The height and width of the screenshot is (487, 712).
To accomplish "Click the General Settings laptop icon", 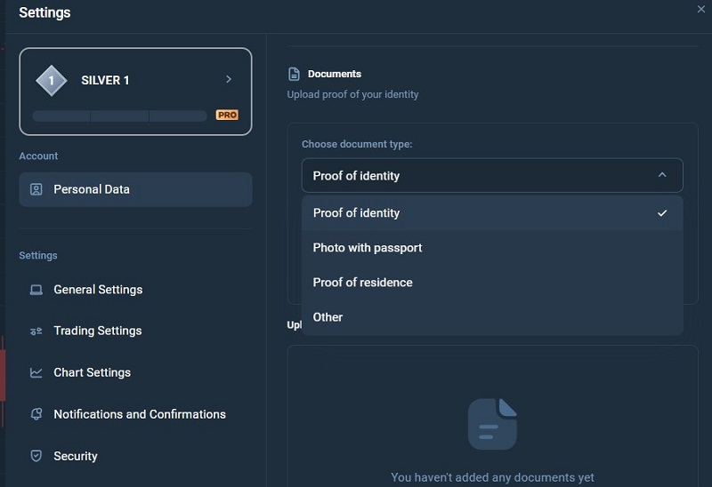I will (36, 290).
